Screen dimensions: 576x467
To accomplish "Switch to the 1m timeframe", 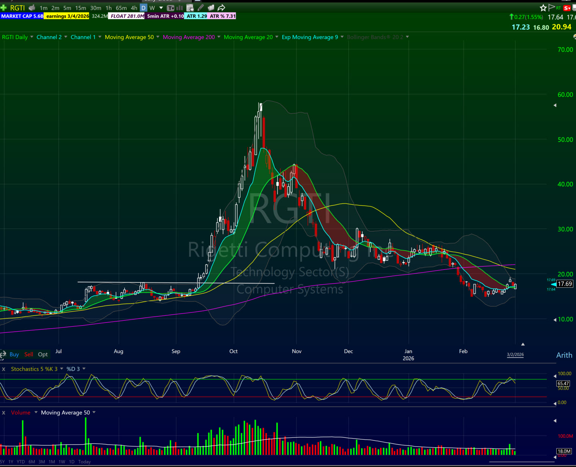I will point(44,8).
